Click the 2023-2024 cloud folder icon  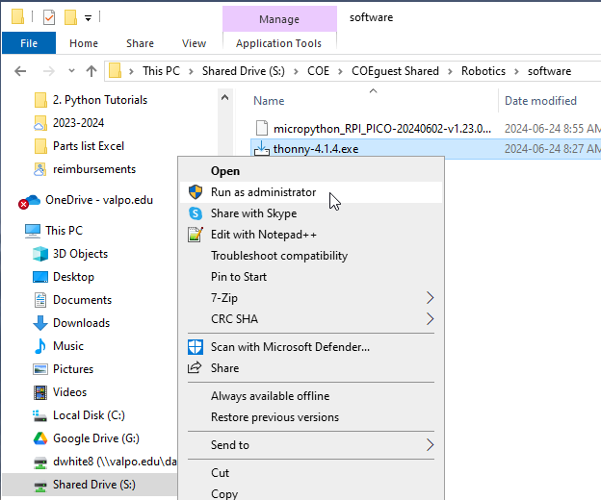coord(40,123)
